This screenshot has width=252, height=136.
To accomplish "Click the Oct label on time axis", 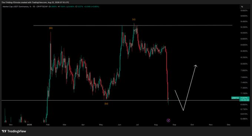I will 192,125.
